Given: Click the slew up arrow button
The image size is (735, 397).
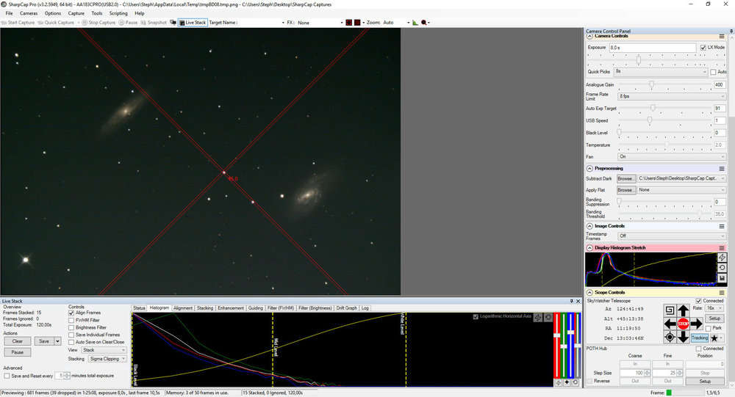Looking at the screenshot, I should click(684, 310).
